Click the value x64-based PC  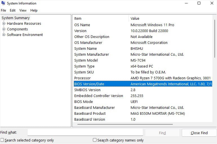pyautogui.click(x=142, y=66)
